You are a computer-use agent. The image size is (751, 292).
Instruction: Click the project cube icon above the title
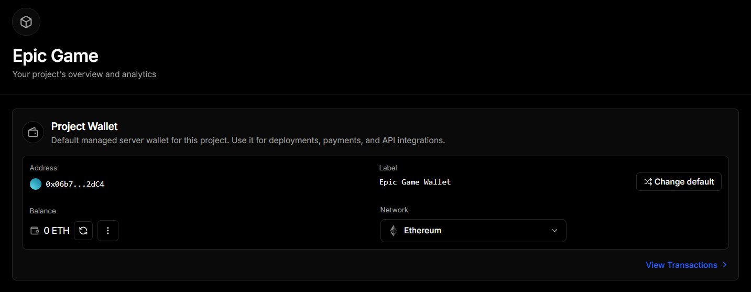26,22
